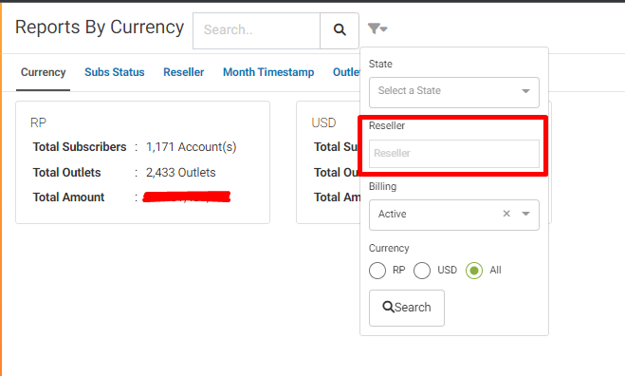Image resolution: width=625 pixels, height=376 pixels.
Task: Click the USD currency report card
Action: coord(328,162)
